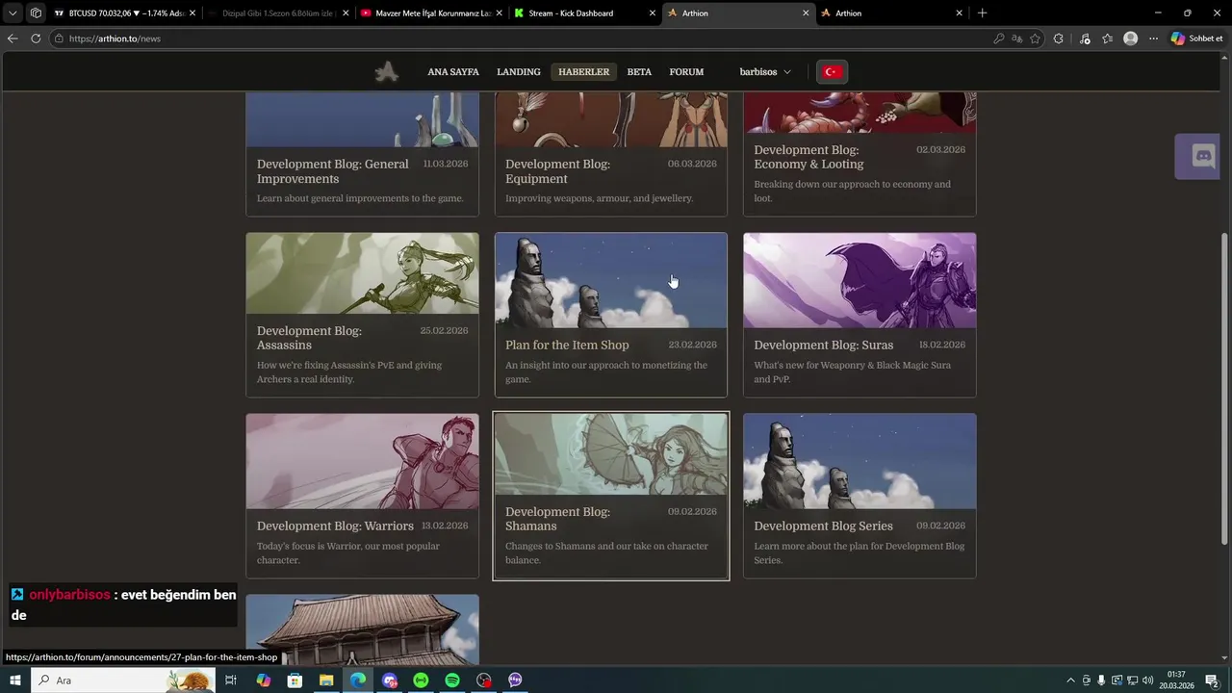Open the LANDING nav item
The height and width of the screenshot is (693, 1232).
click(x=519, y=72)
